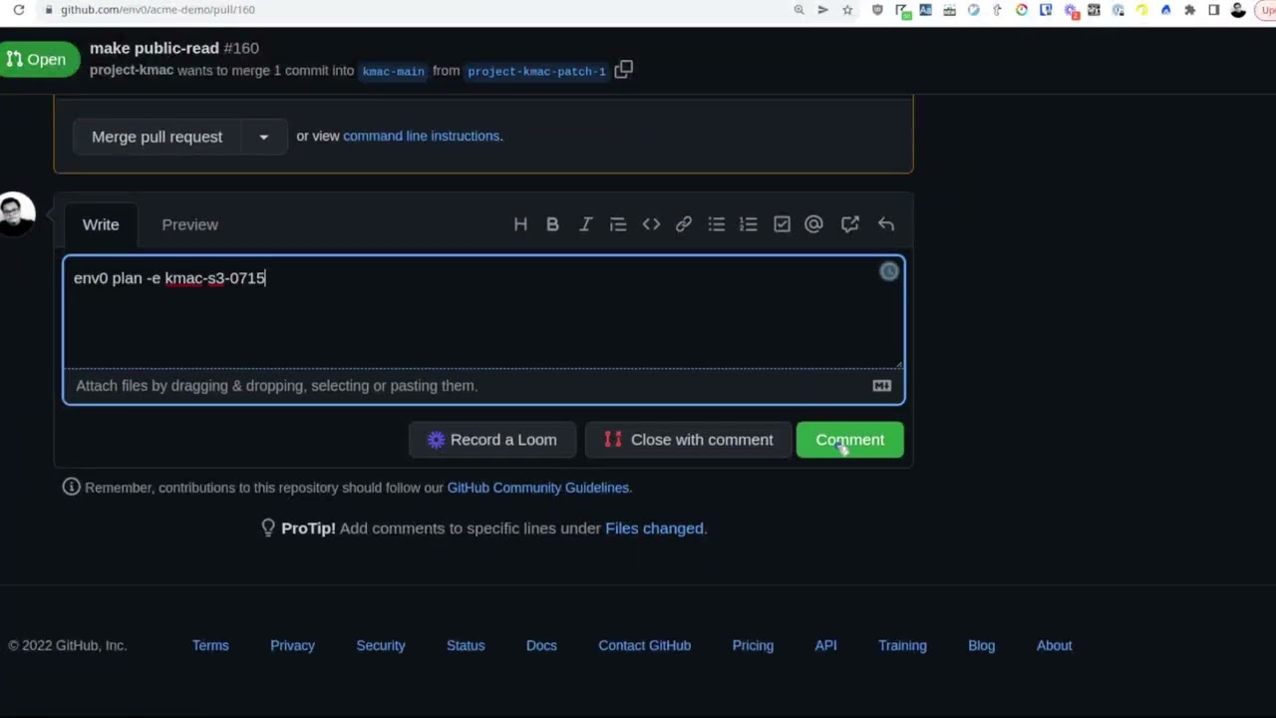The width and height of the screenshot is (1276, 718).
Task: Open Training footer link
Action: point(902,645)
